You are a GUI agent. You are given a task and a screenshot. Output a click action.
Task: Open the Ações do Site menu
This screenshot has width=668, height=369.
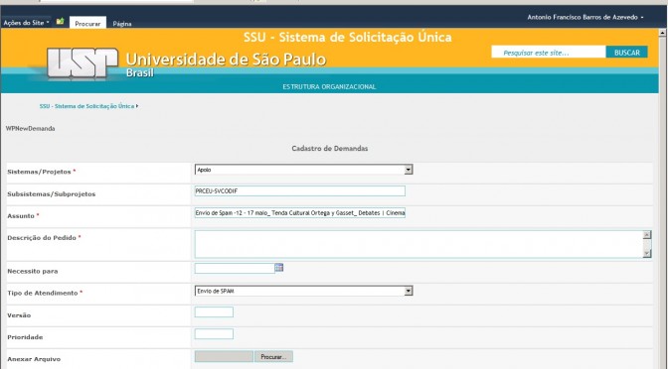click(27, 23)
